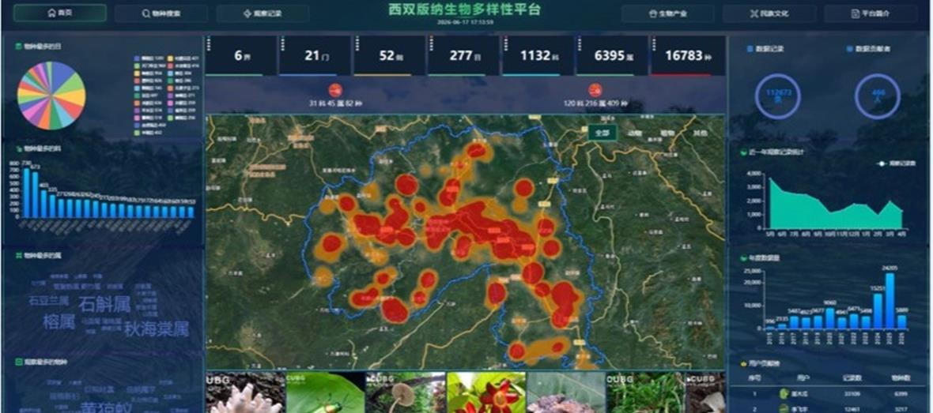Open the green beetle on leaf thumbnail
The height and width of the screenshot is (413, 933).
[x=326, y=392]
